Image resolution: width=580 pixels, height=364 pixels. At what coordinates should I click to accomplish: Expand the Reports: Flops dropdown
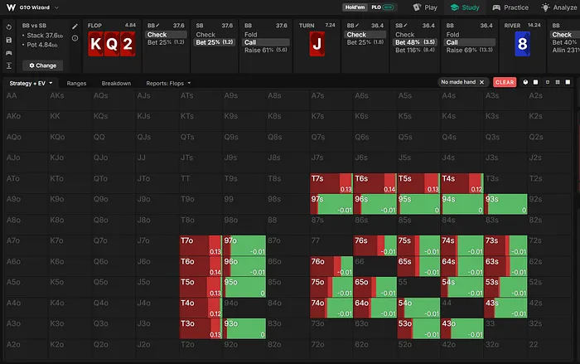[168, 83]
